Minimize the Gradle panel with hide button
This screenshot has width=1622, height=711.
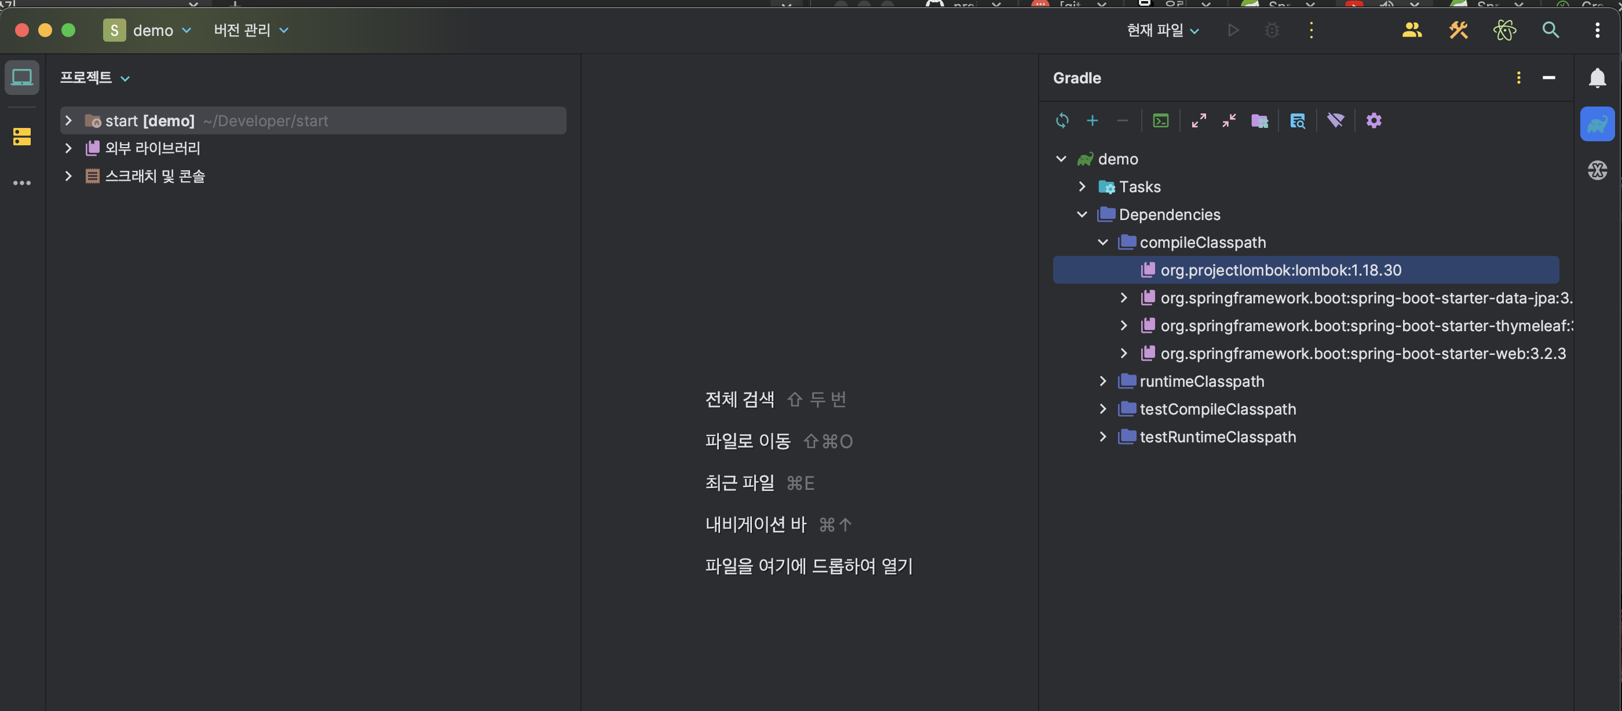pos(1549,78)
